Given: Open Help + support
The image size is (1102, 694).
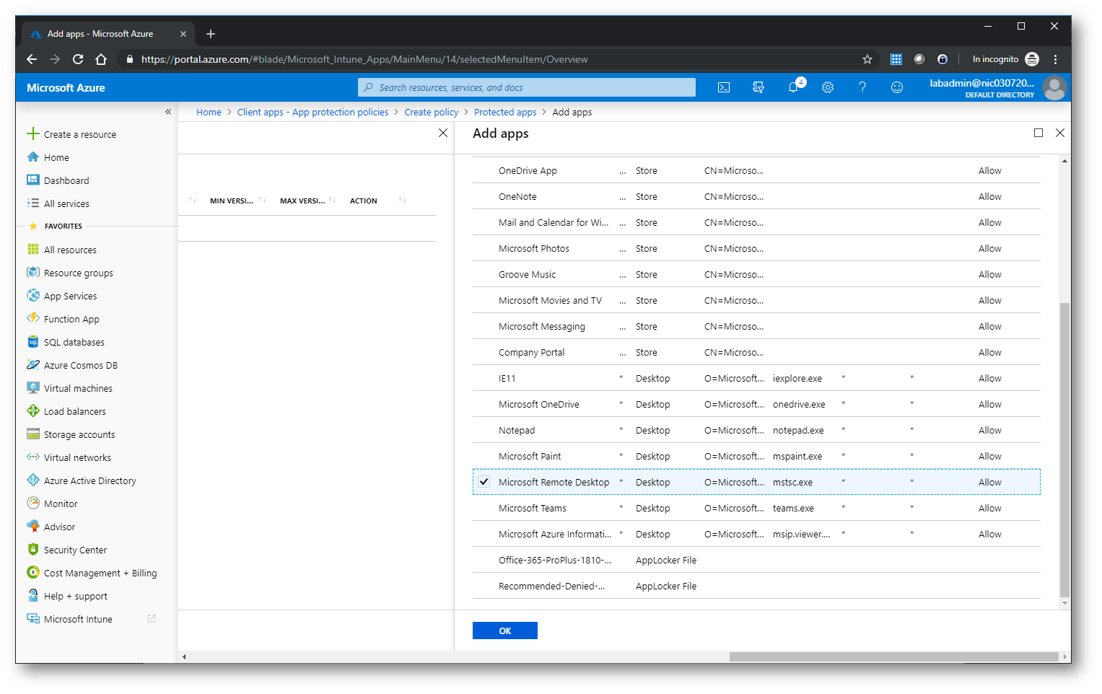Looking at the screenshot, I should [75, 596].
